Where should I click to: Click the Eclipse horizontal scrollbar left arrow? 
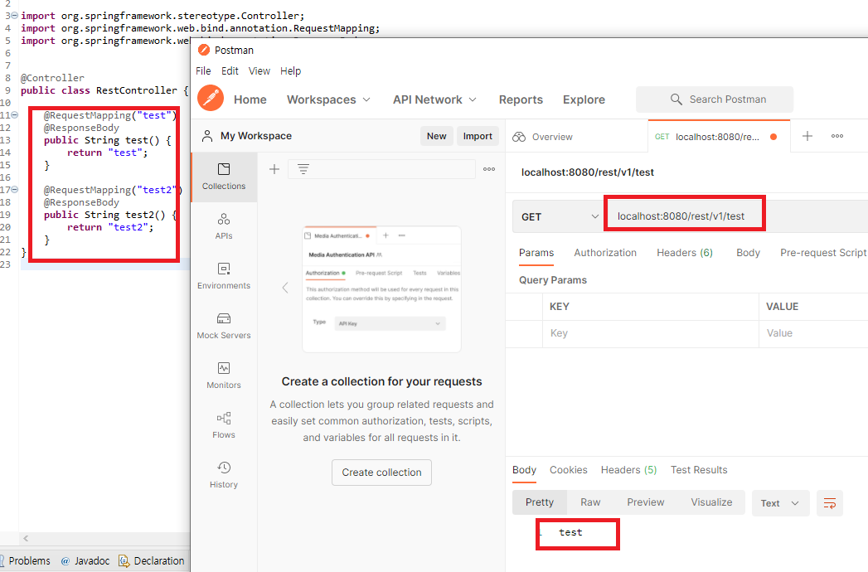(26, 538)
